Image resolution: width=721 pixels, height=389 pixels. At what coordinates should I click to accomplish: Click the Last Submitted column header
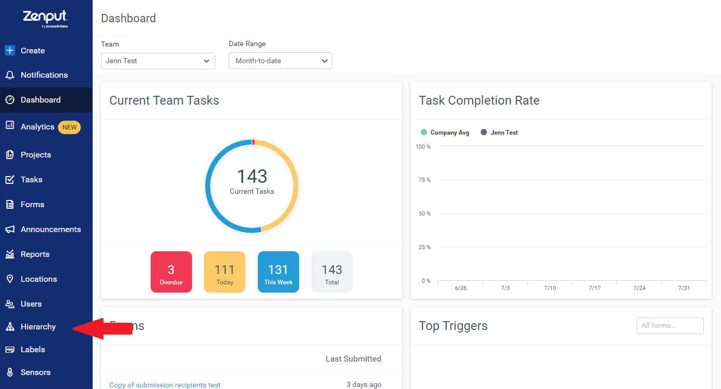click(x=354, y=358)
